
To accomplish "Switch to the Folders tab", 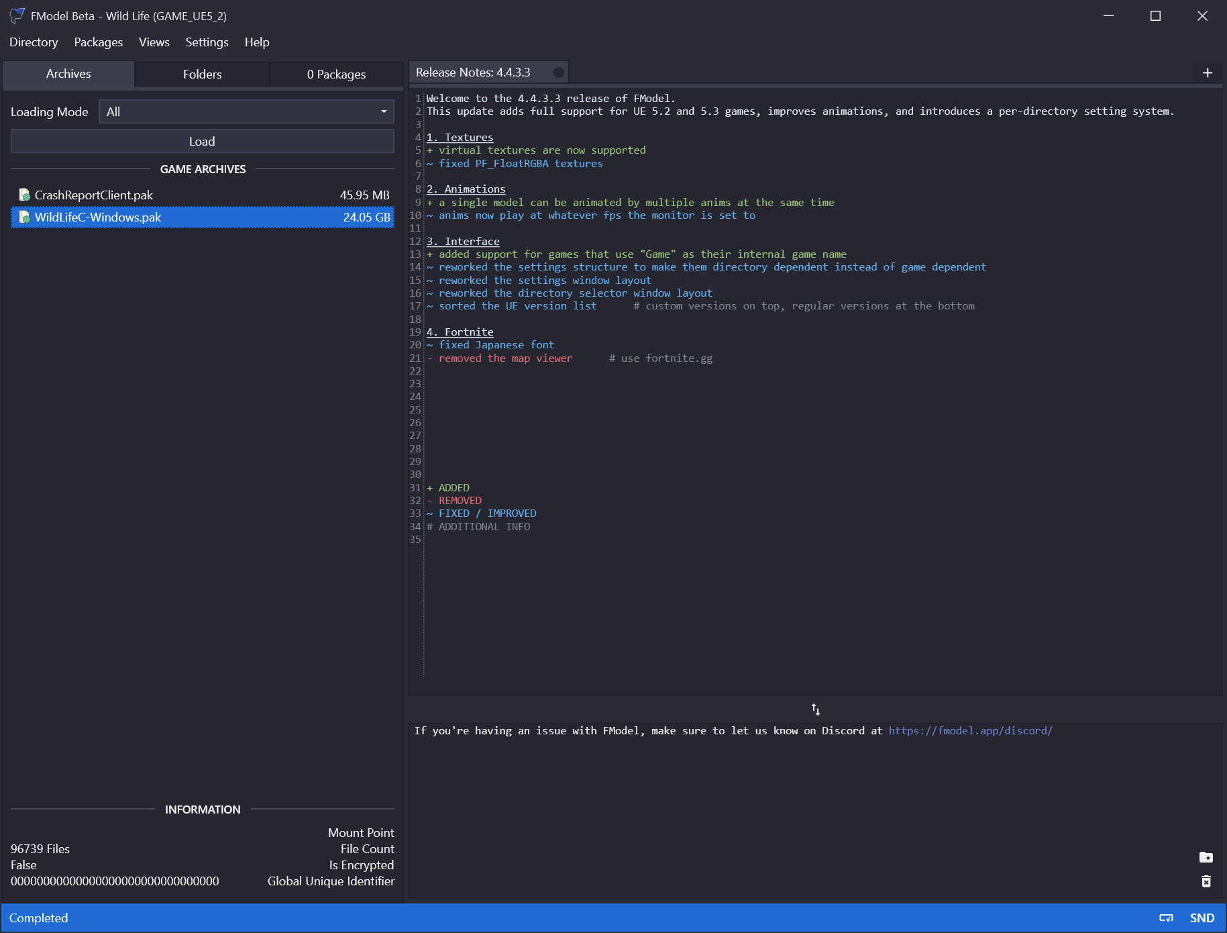I will (x=202, y=75).
